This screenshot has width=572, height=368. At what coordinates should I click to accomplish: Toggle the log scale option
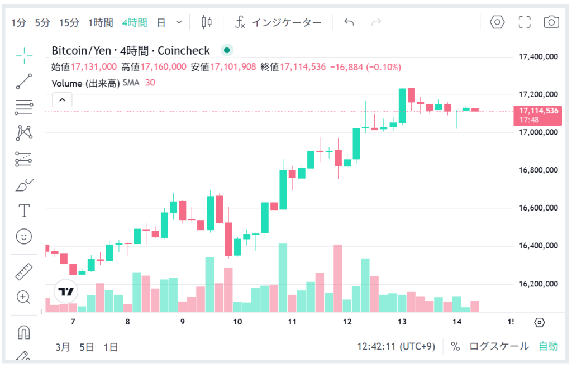point(499,346)
